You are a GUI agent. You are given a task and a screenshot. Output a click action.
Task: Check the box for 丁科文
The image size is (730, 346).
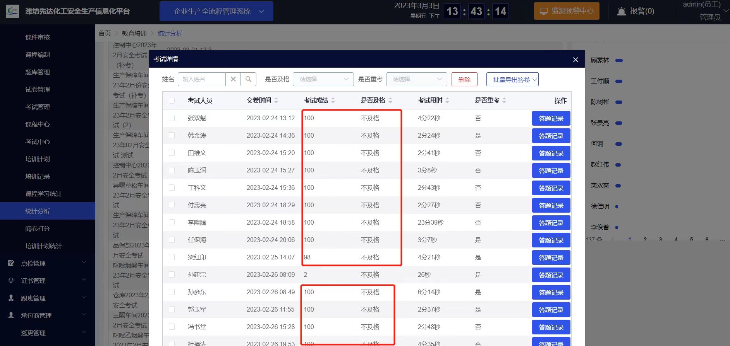point(172,187)
